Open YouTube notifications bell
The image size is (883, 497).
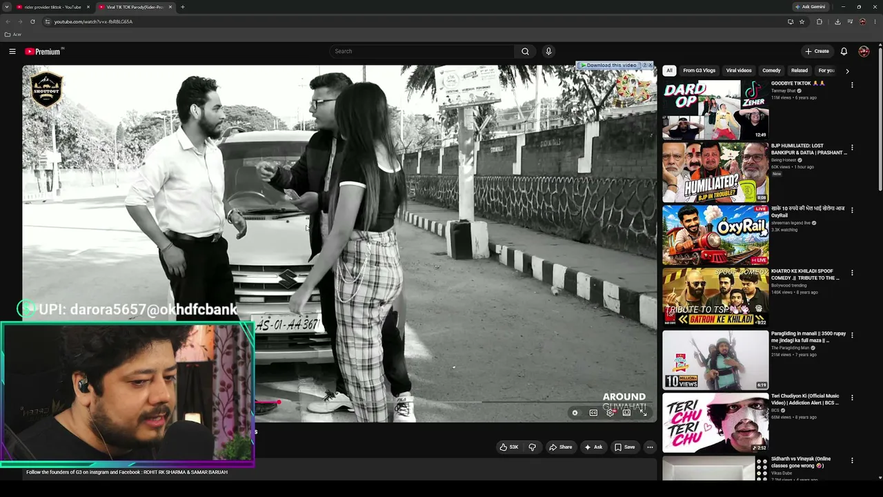(x=844, y=51)
